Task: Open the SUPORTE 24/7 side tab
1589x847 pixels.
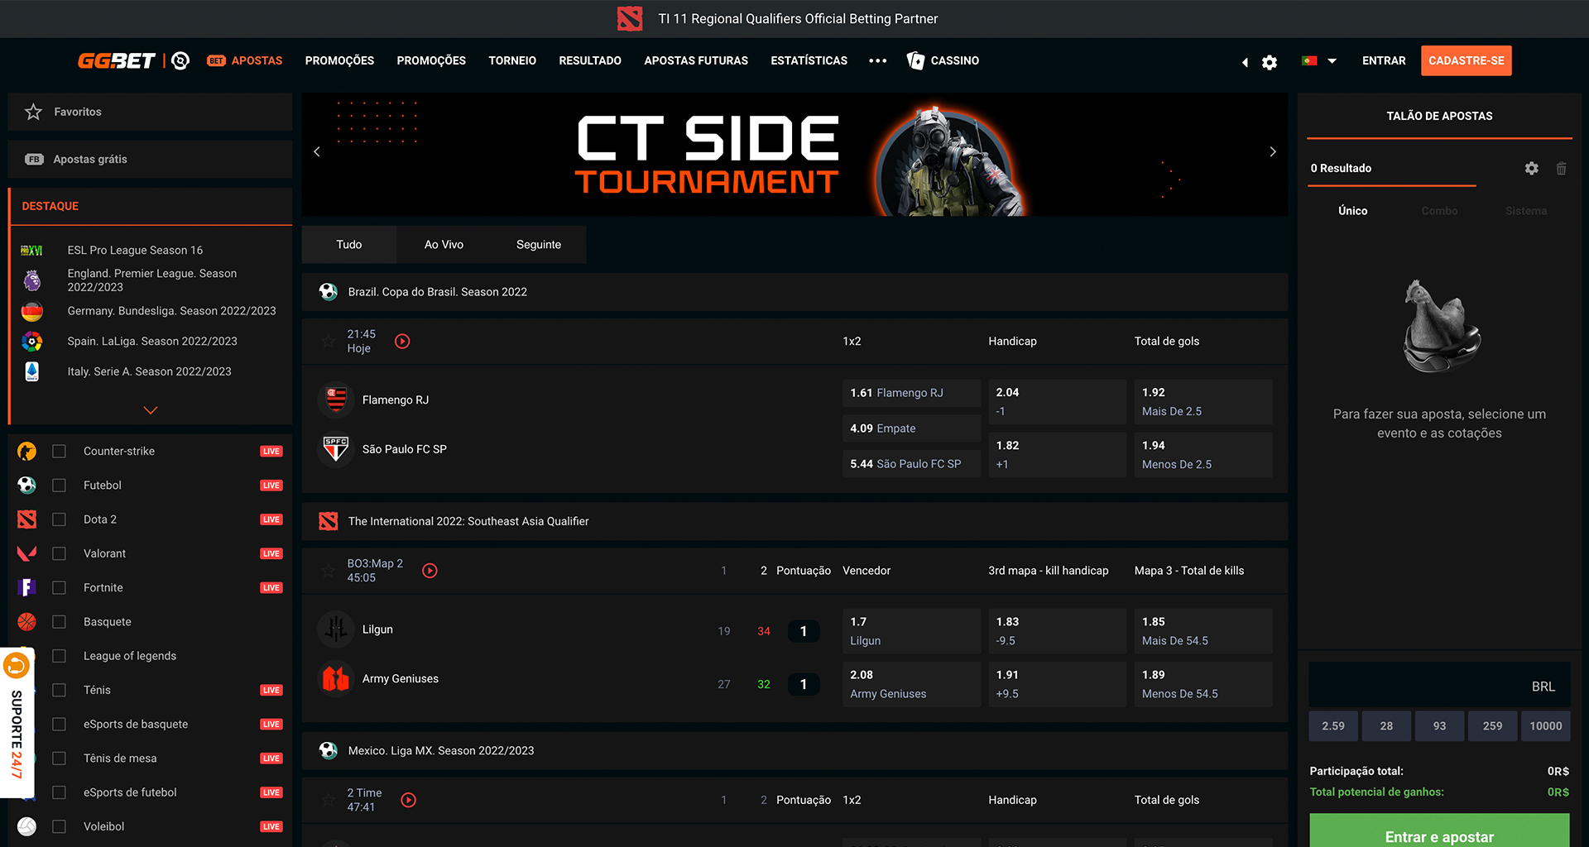Action: point(17,722)
